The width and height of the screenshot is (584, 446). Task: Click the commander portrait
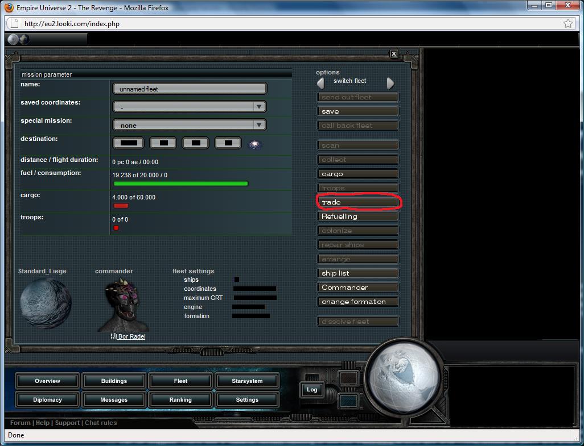(x=124, y=305)
